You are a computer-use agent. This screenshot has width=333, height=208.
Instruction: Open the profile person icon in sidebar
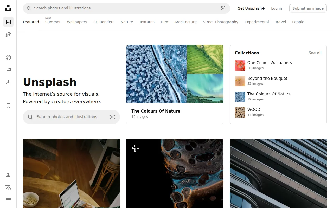[8, 175]
